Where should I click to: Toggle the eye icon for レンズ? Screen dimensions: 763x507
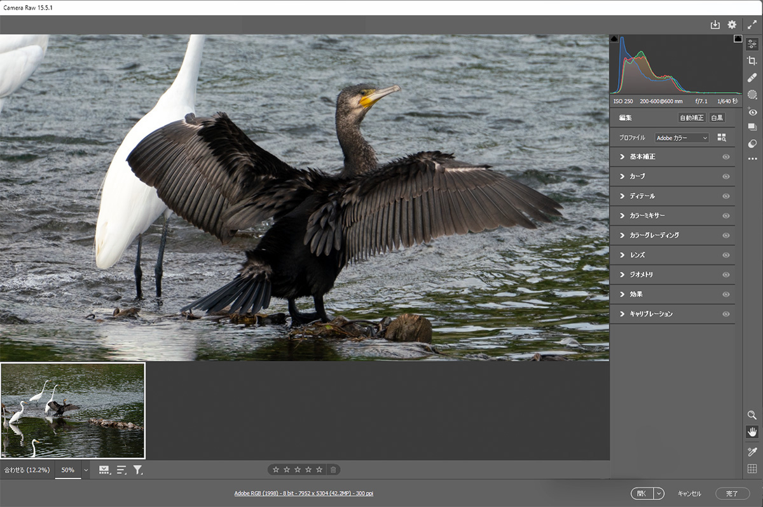tap(725, 255)
